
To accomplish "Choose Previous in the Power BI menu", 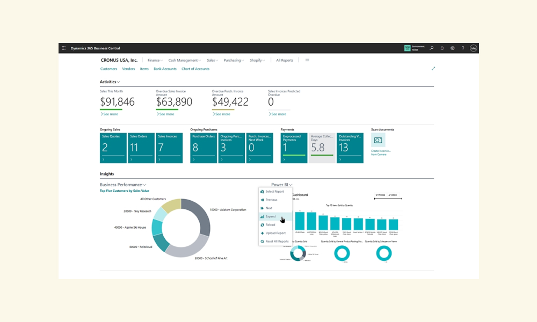I will point(275,200).
